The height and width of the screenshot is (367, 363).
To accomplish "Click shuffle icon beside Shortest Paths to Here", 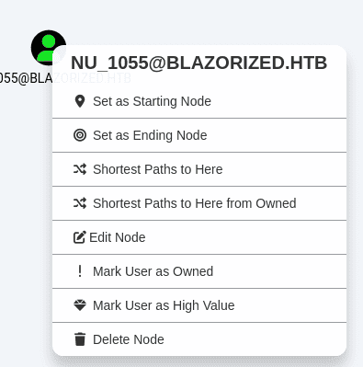I will (x=80, y=169).
